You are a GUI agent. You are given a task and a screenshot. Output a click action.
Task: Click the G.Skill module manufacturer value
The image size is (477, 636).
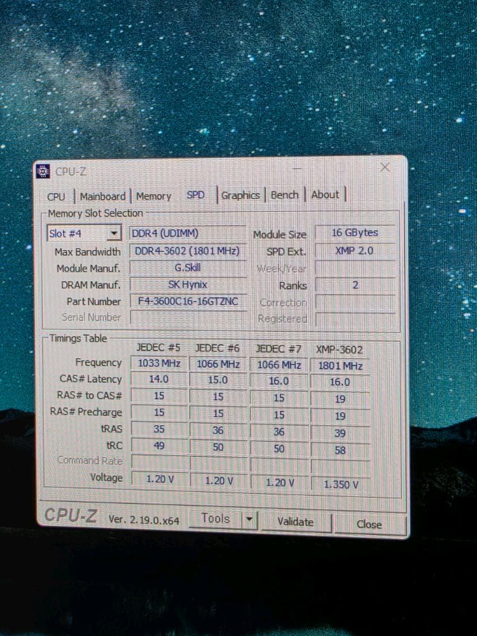tap(188, 268)
